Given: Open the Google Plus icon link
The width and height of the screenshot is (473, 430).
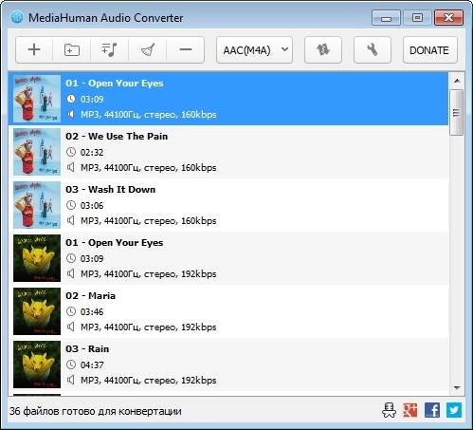Looking at the screenshot, I should [410, 410].
